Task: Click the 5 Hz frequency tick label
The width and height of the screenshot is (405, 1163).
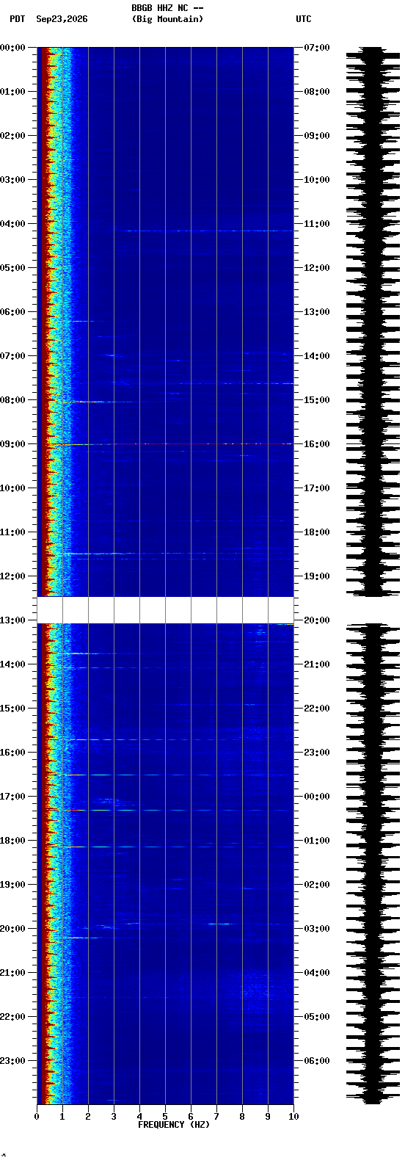Action: 165,1117
